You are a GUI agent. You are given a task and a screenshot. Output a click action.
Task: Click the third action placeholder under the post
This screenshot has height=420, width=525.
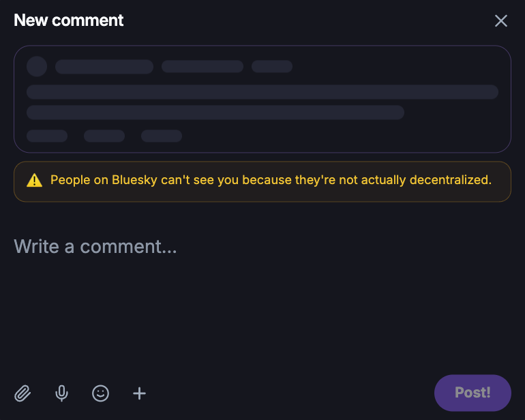[162, 136]
